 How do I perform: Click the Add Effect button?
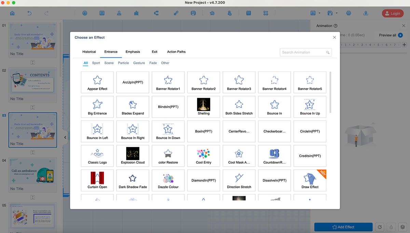coord(343,227)
